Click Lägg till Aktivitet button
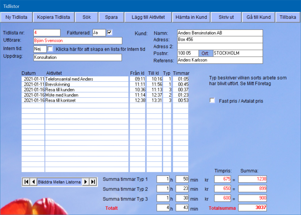The image size is (301, 215). click(148, 17)
